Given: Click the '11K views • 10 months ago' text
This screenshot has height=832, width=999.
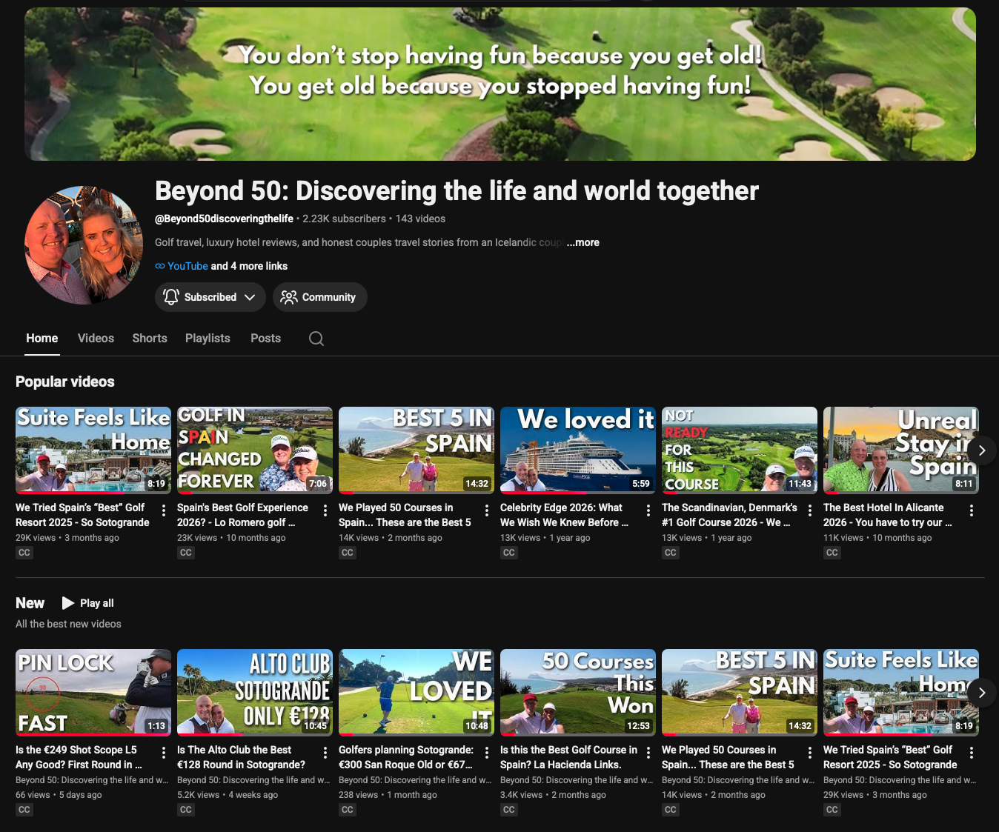Looking at the screenshot, I should 877,538.
